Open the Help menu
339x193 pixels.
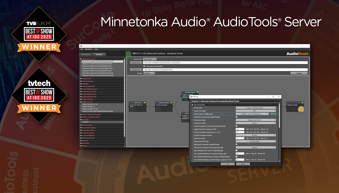(96, 49)
